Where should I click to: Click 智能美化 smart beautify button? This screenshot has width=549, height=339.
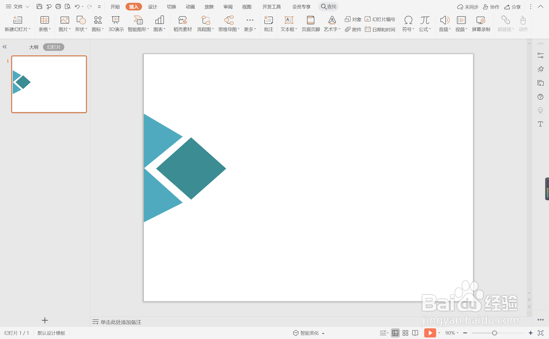click(x=309, y=333)
